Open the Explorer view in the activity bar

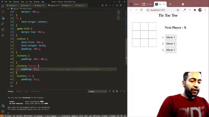point(3,6)
